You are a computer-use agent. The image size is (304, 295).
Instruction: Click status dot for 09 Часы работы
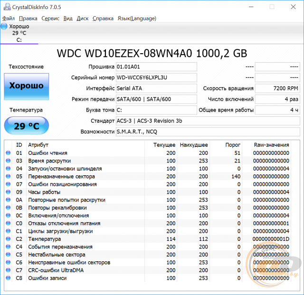[8, 192]
